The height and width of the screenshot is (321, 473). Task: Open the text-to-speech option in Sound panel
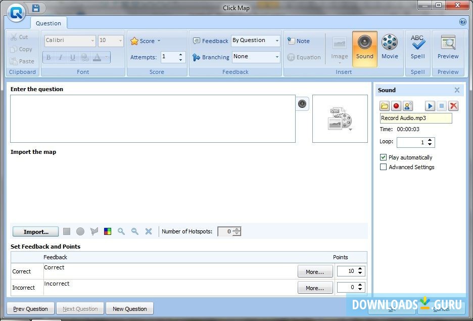[x=407, y=106]
